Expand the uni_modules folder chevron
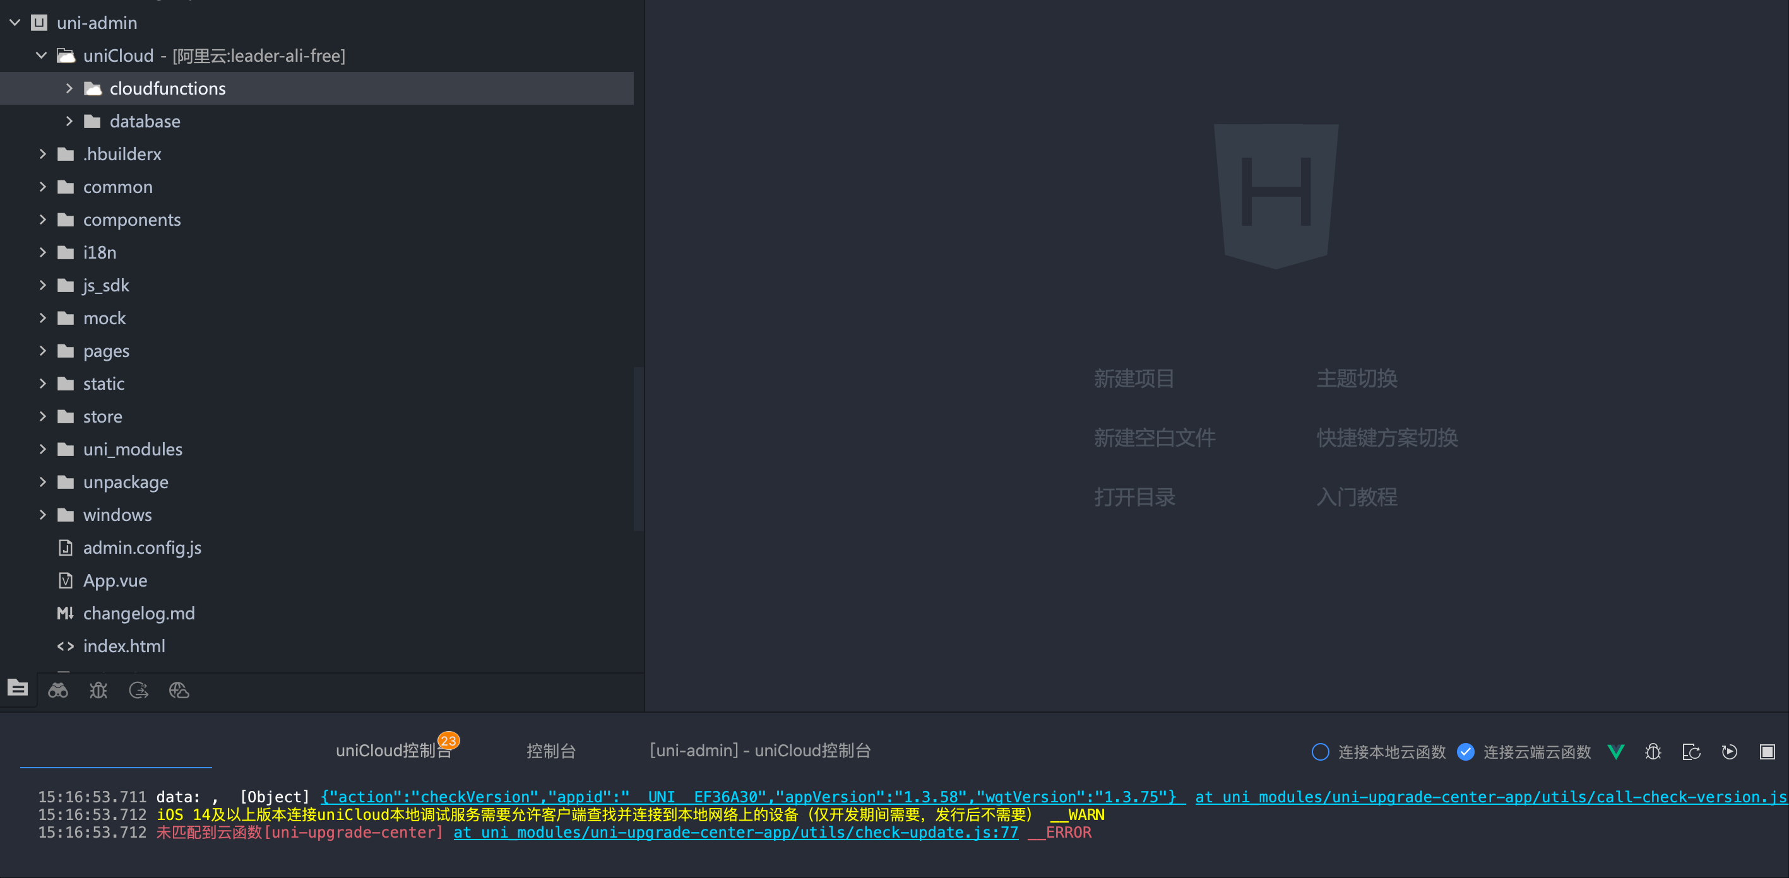 [42, 449]
